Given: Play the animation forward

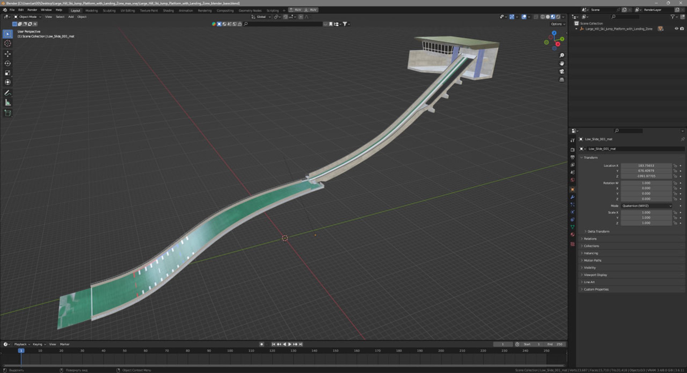Looking at the screenshot, I should (290, 344).
